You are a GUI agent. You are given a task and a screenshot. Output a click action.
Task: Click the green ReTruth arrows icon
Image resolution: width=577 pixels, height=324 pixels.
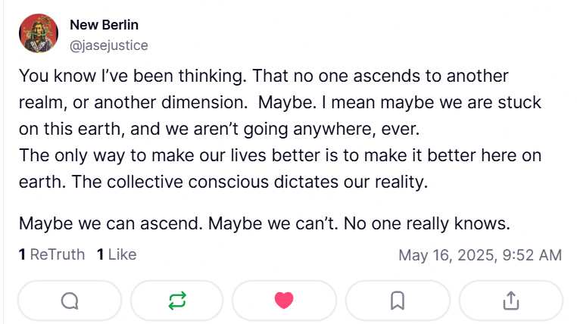tap(176, 301)
